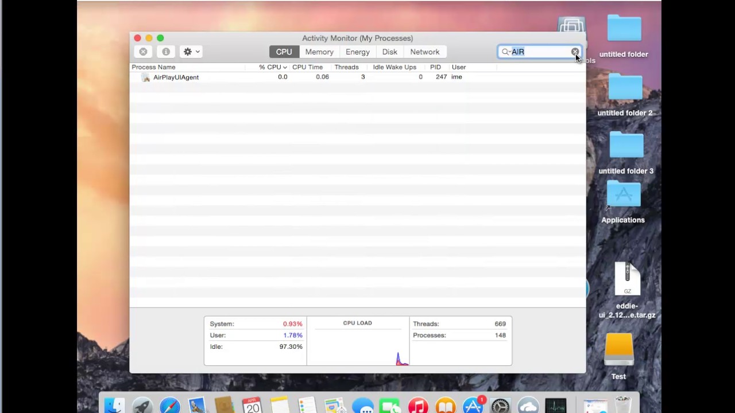The image size is (735, 413).
Task: Click the user value ime
Action: click(x=457, y=77)
